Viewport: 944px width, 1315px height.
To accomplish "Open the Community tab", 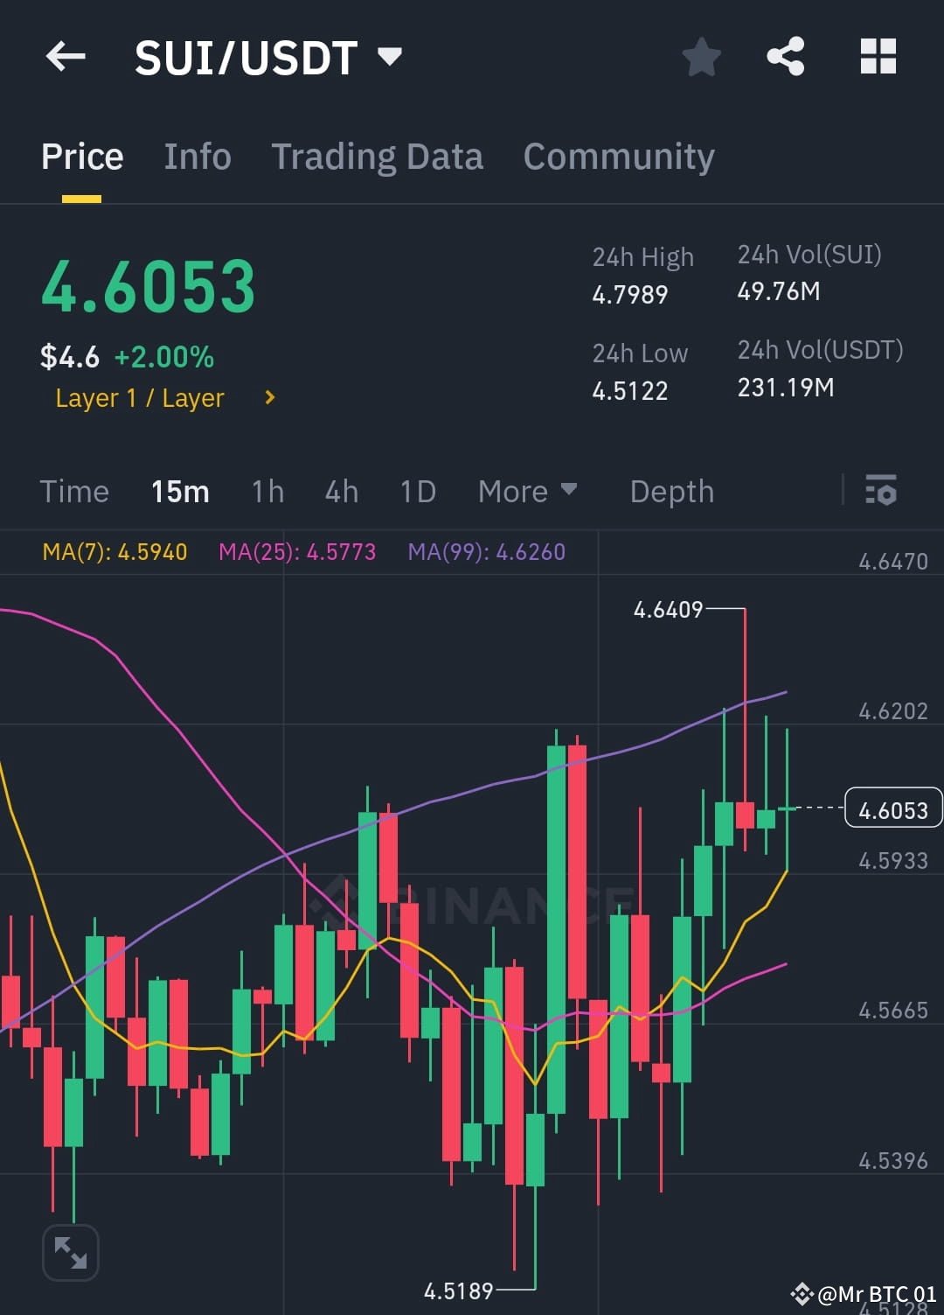I will coord(618,156).
